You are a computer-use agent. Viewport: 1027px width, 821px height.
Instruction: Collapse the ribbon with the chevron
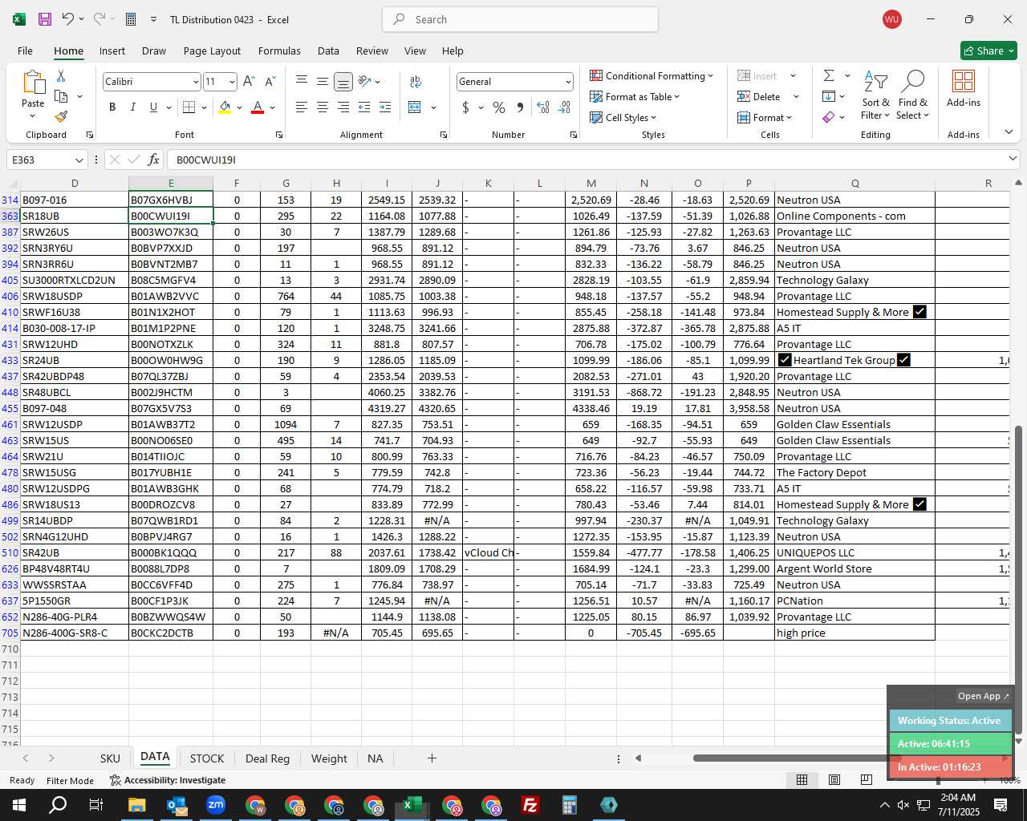pyautogui.click(x=1009, y=132)
